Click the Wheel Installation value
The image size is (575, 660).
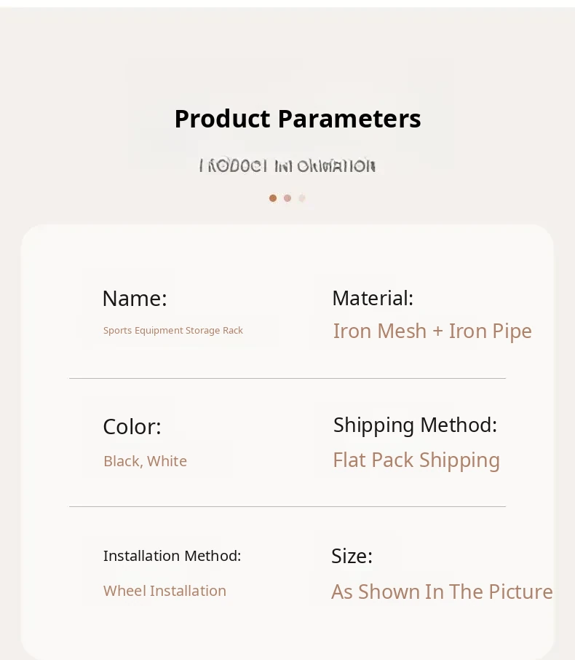(x=164, y=591)
